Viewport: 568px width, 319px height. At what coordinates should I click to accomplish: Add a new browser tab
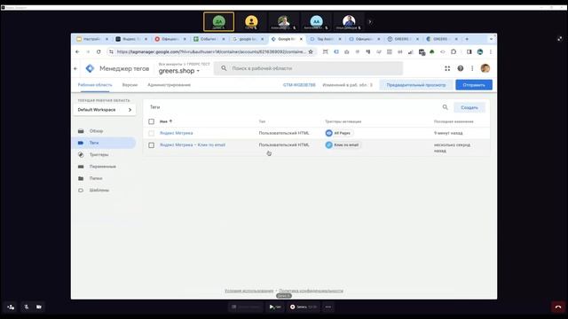(x=467, y=39)
